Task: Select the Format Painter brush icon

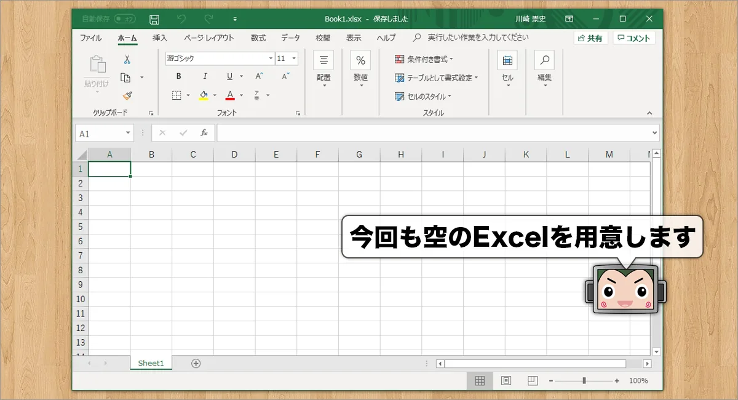Action: (x=127, y=95)
